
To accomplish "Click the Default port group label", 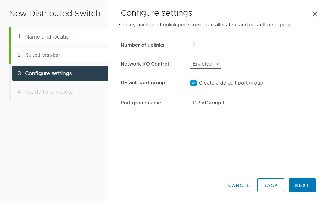I will point(143,82).
